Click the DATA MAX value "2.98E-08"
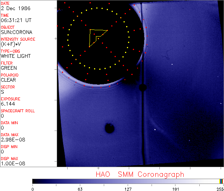224x191 pixels. (x=13, y=140)
